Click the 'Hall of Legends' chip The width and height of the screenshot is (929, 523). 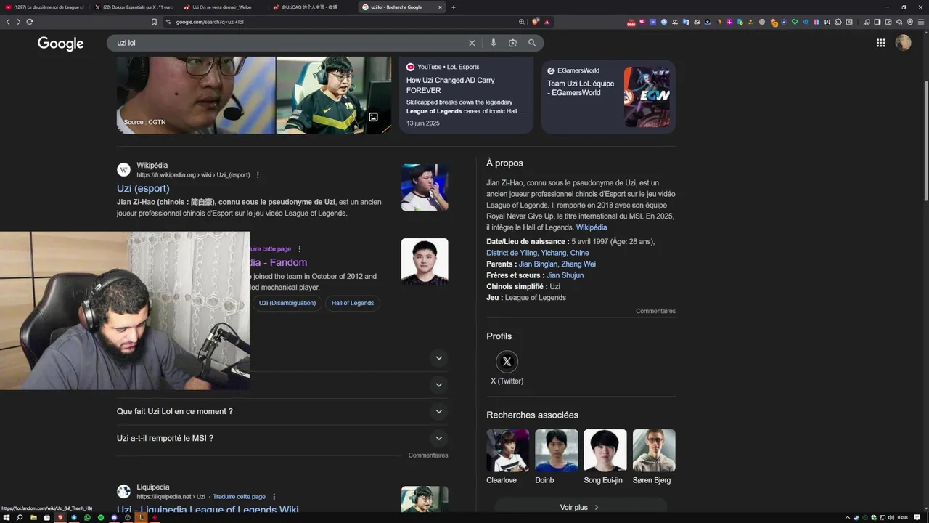[353, 303]
